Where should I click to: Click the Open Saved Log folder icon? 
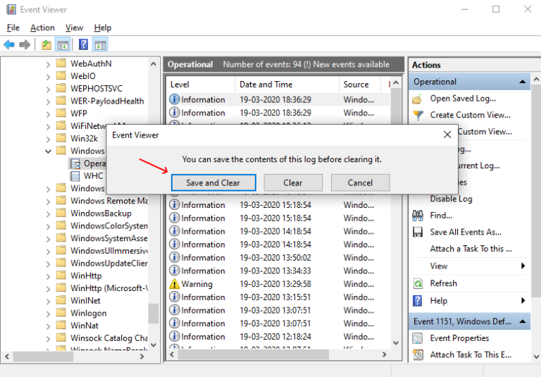418,99
